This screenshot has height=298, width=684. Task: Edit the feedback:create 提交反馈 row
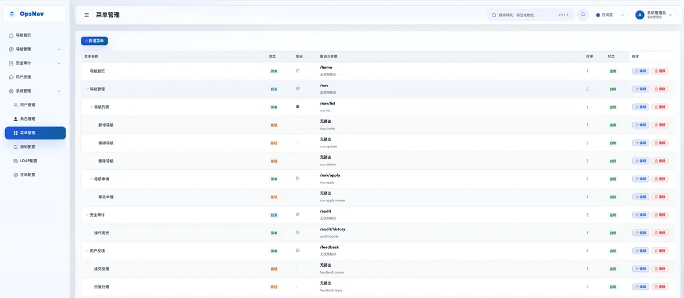pos(640,268)
